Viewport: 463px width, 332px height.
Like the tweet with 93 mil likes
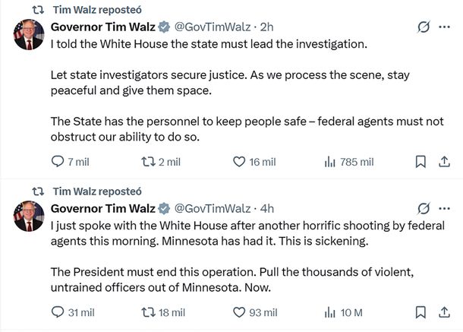239,312
